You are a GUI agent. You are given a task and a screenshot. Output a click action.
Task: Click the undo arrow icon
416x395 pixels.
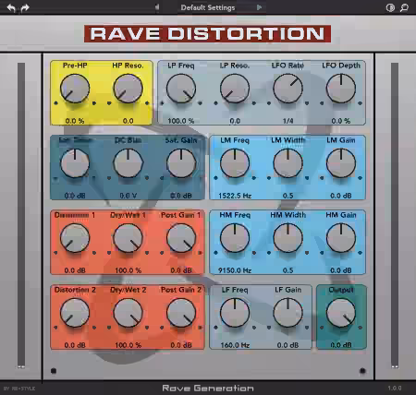pos(11,7)
